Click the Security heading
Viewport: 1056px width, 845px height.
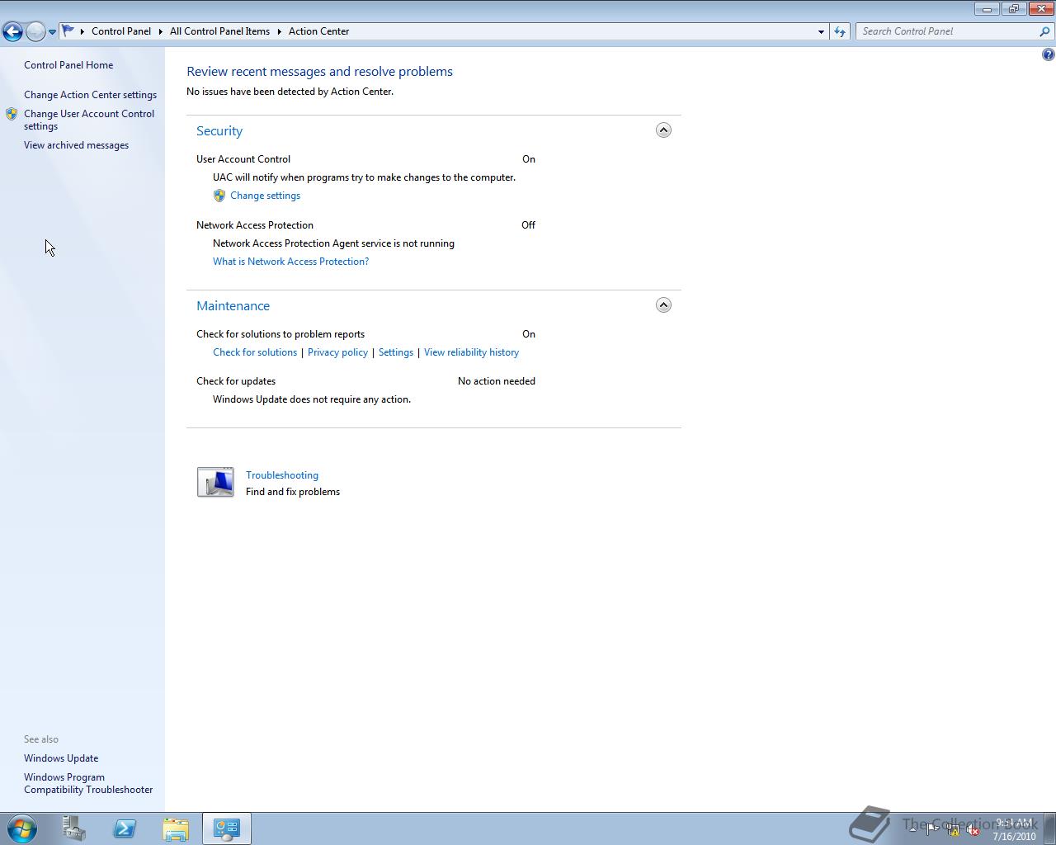[x=219, y=131]
